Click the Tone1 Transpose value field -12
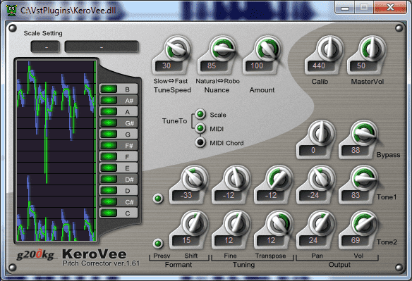The image size is (412, 281). (271, 196)
